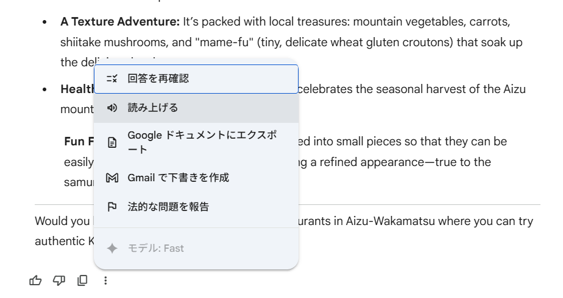Copy the response using the copy icon
The image size is (563, 298).
click(82, 280)
